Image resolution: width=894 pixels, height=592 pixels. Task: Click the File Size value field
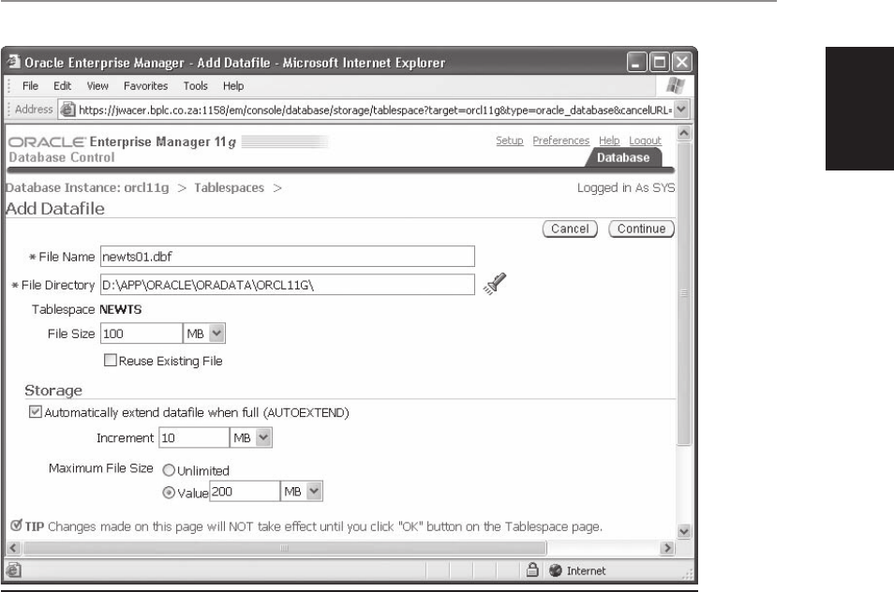pos(142,333)
